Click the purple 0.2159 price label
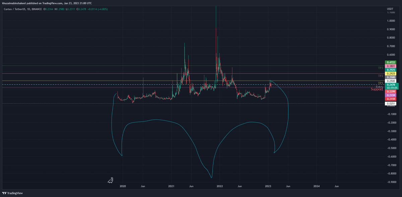Image resolution: width=402 pixels, height=197 pixels. pyautogui.click(x=390, y=95)
